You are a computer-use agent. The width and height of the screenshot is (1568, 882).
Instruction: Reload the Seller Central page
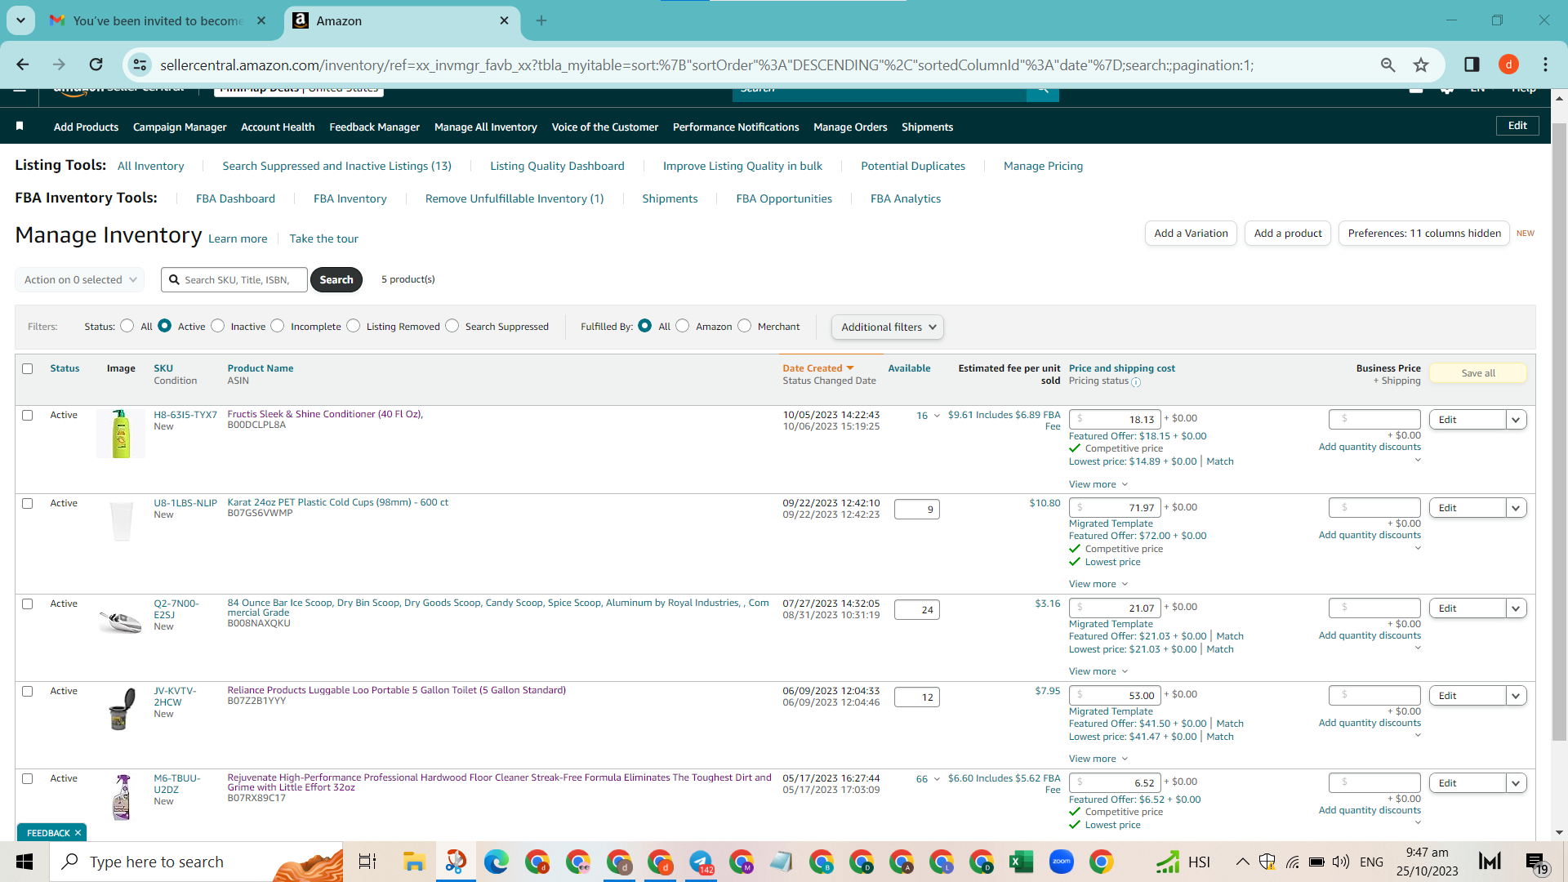[96, 65]
